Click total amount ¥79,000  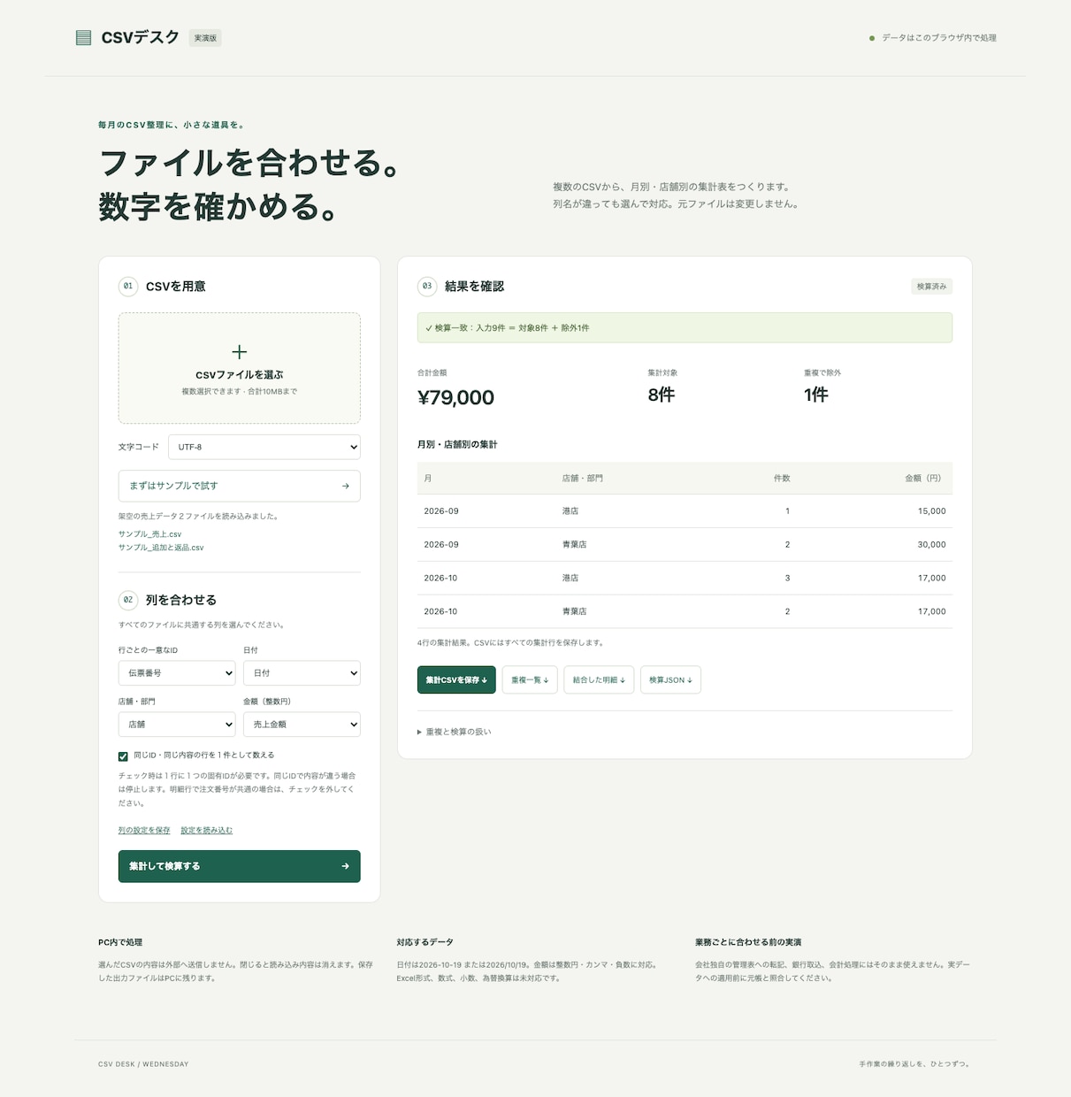click(455, 397)
